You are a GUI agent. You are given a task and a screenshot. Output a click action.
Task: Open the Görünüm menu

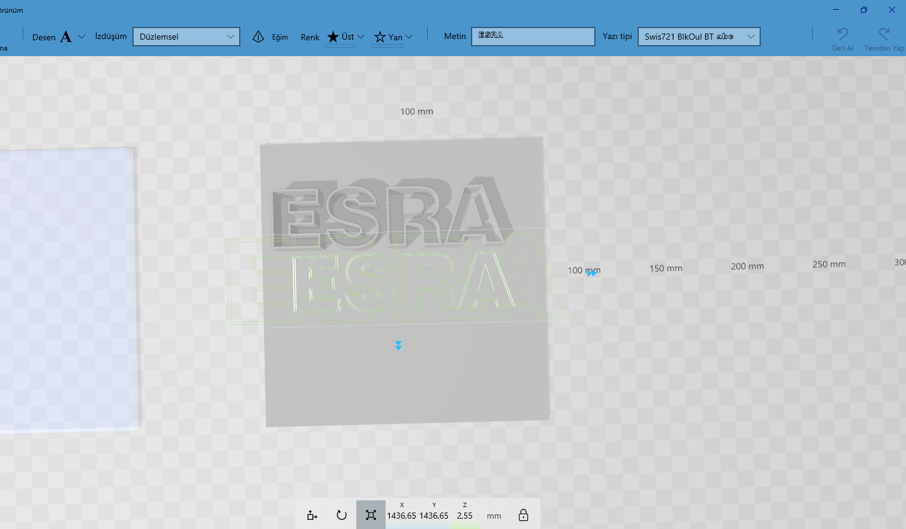10,10
